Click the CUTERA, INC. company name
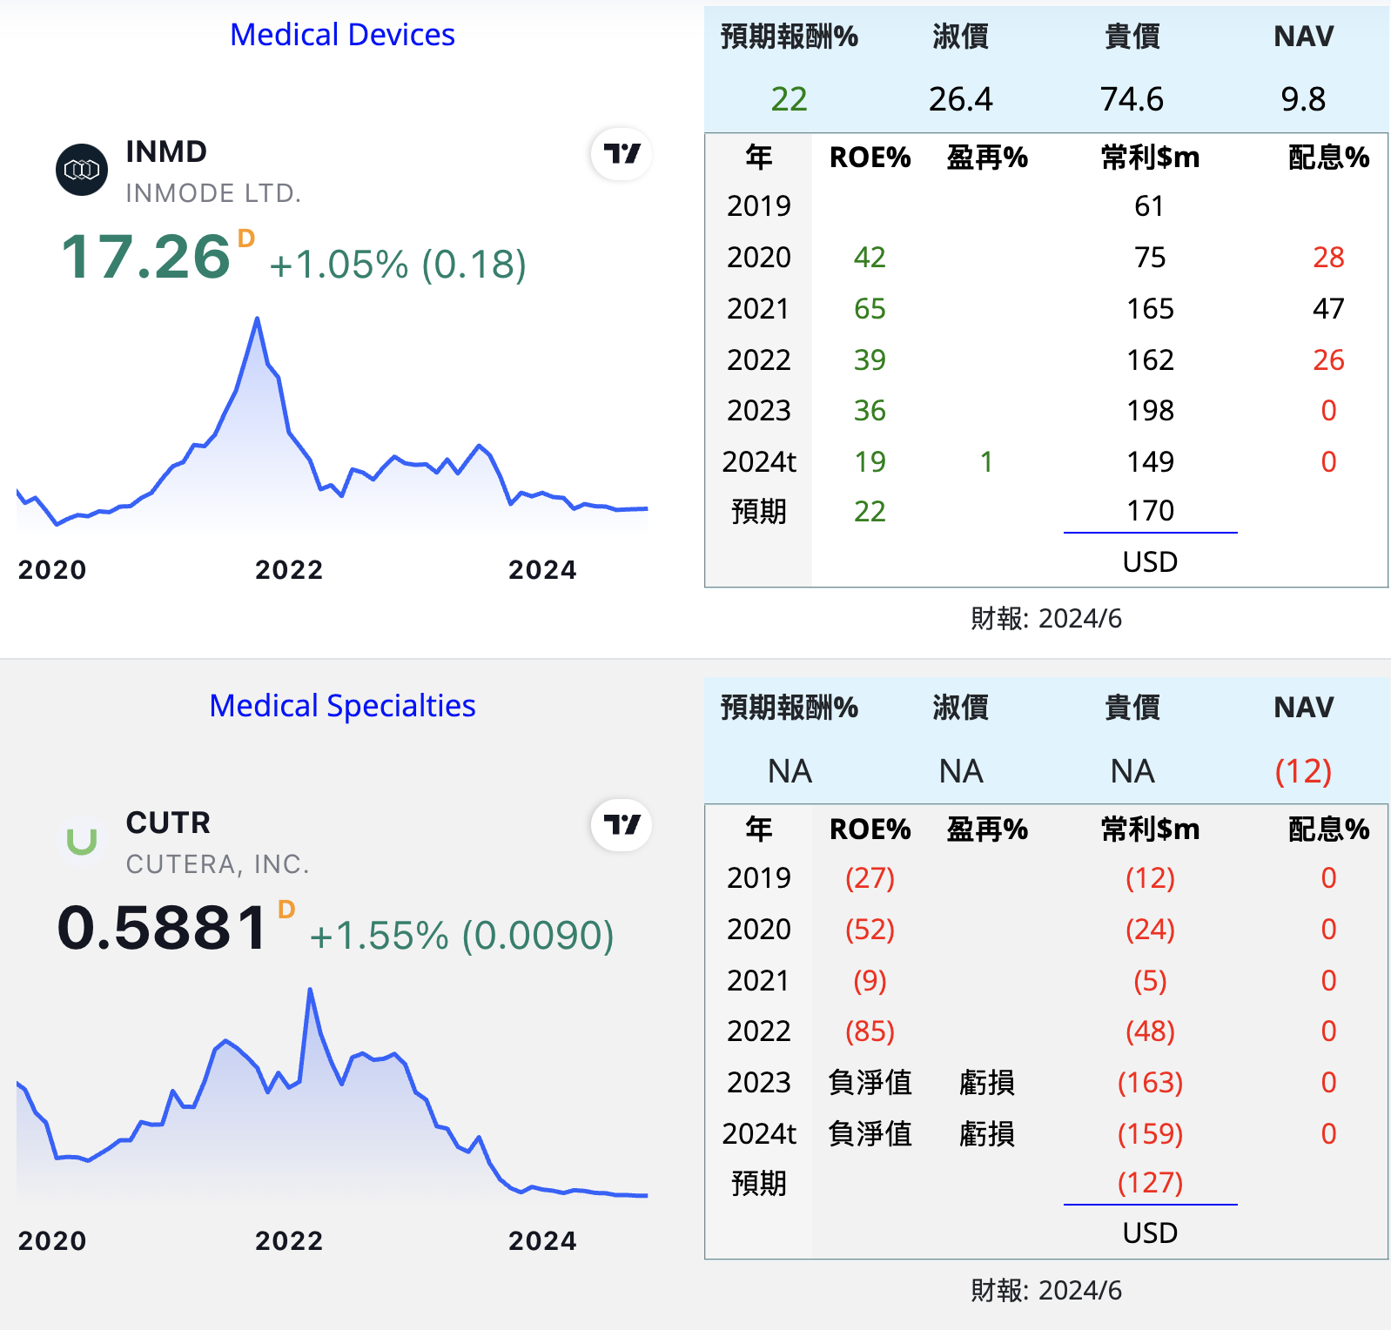1391x1330 pixels. point(218,864)
